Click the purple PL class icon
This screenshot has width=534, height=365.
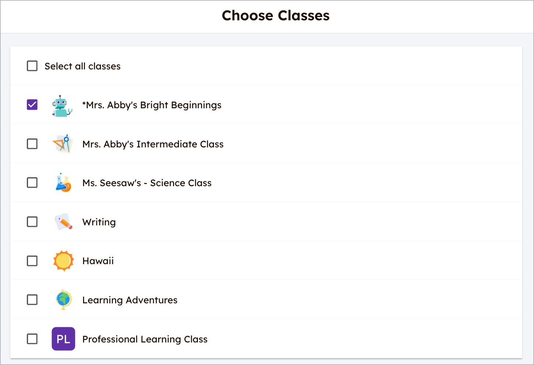pyautogui.click(x=63, y=339)
